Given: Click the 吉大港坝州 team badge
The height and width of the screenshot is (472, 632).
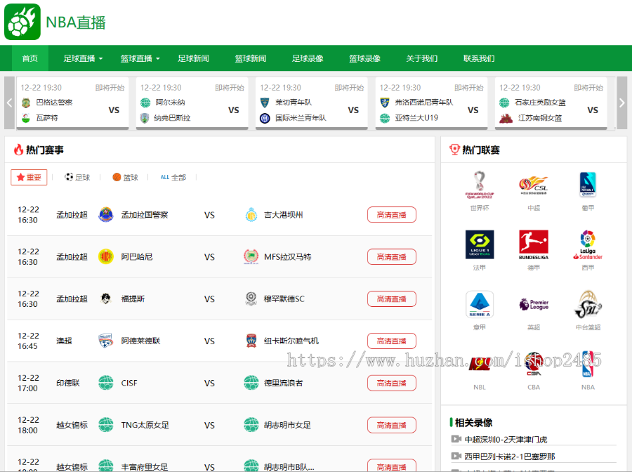Looking at the screenshot, I should [x=251, y=215].
